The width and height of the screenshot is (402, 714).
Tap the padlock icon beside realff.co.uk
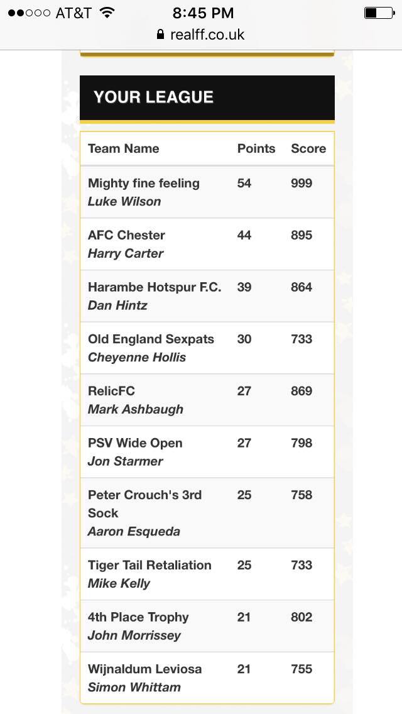tap(160, 34)
